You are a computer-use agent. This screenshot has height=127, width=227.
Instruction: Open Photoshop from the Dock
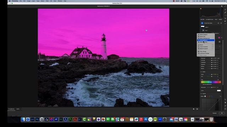coord(37,119)
